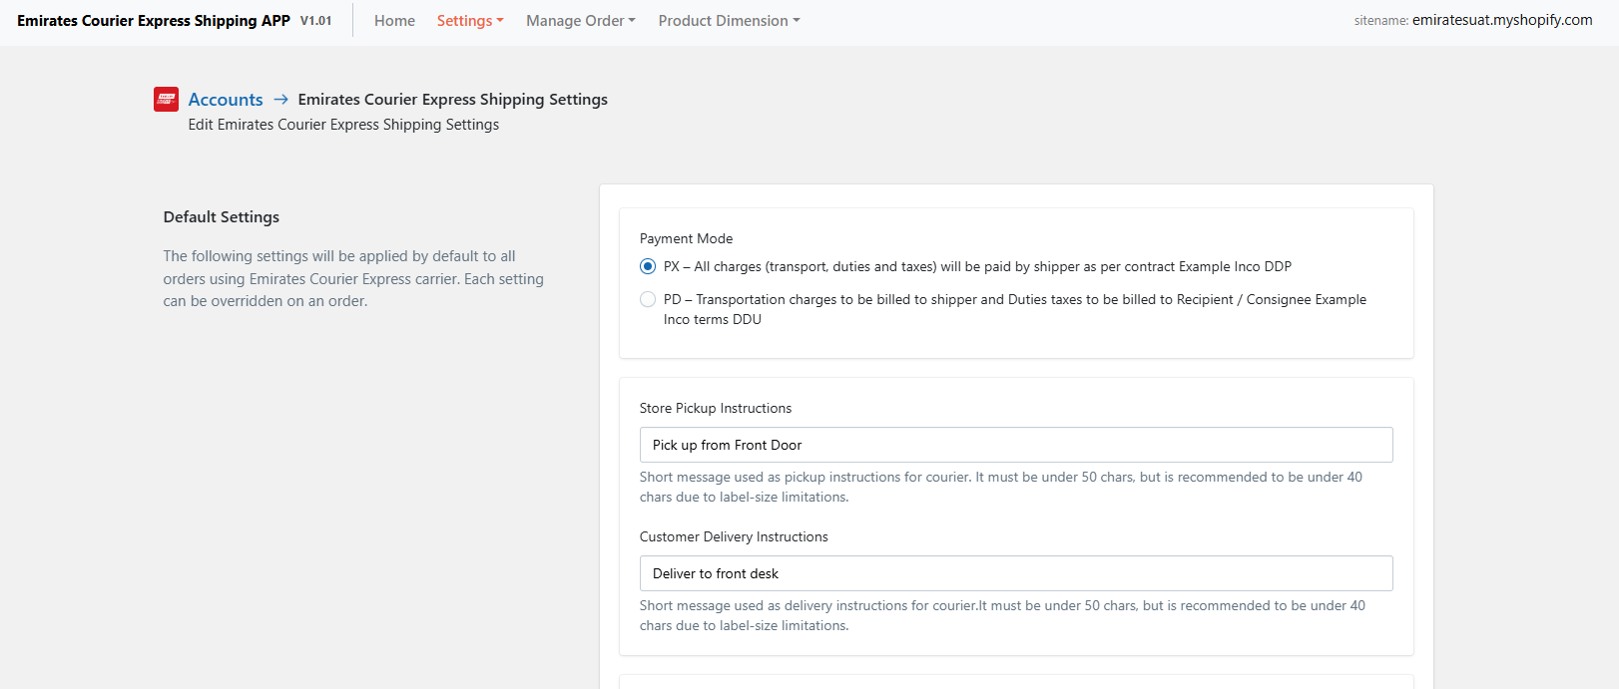Click the Customer Delivery Instructions input field

tap(1016, 573)
